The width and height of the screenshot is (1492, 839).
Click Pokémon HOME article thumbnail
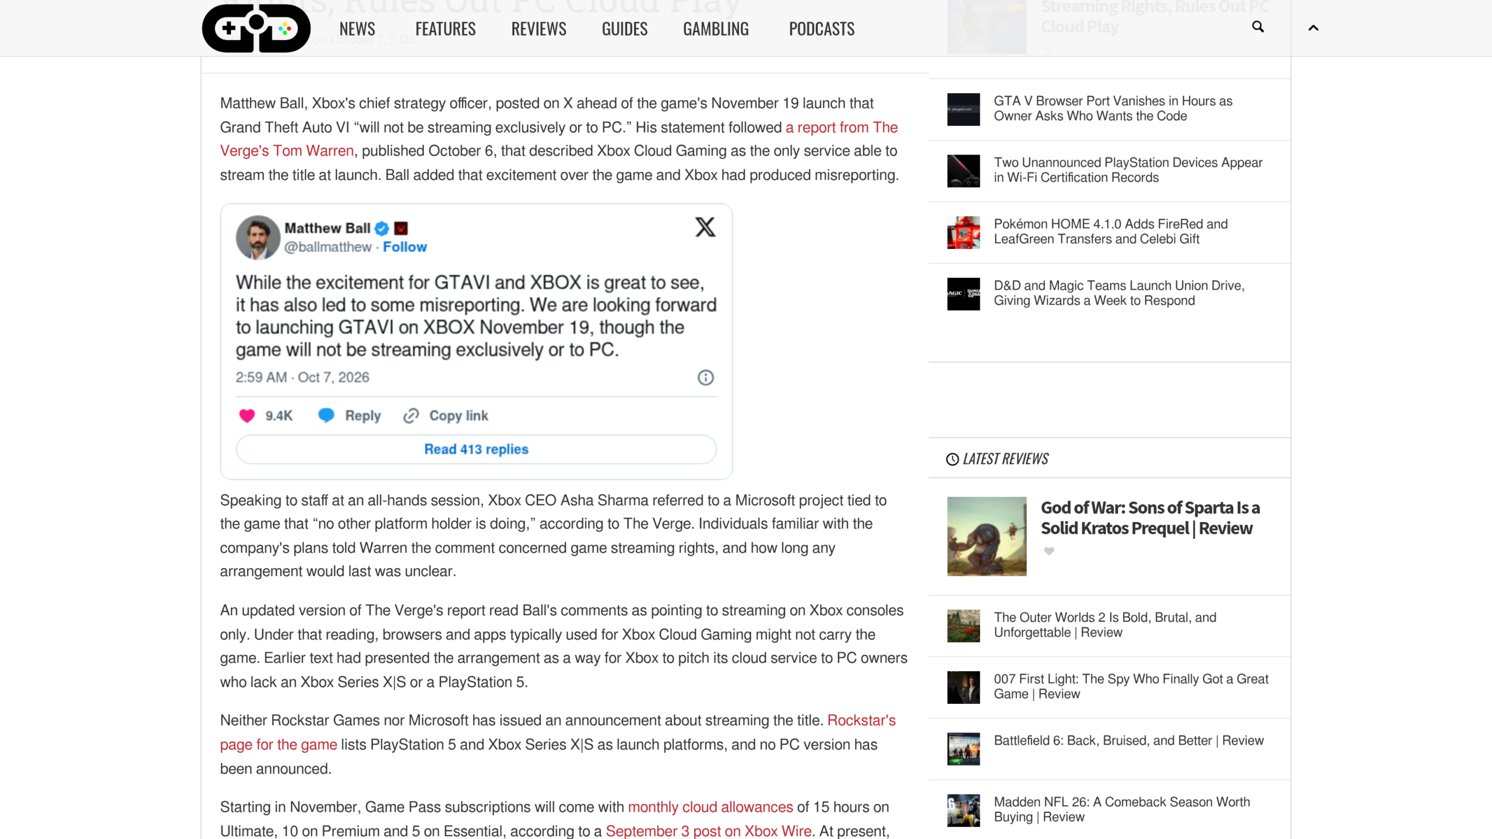tap(963, 232)
